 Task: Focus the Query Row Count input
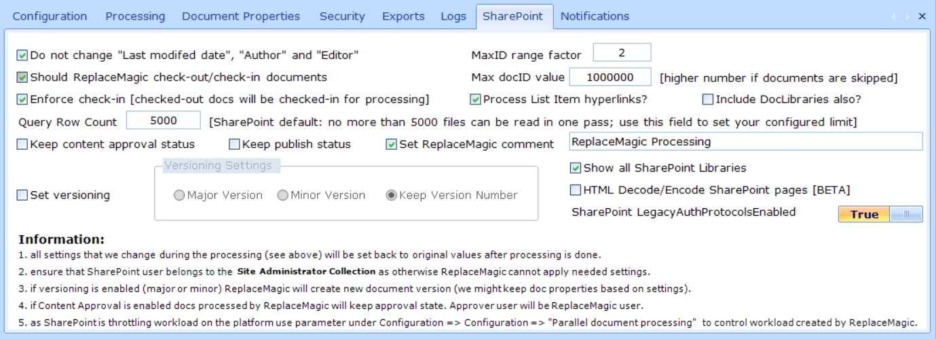pos(163,121)
